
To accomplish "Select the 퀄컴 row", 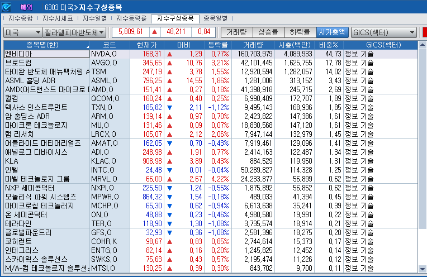I will [x=211, y=98].
